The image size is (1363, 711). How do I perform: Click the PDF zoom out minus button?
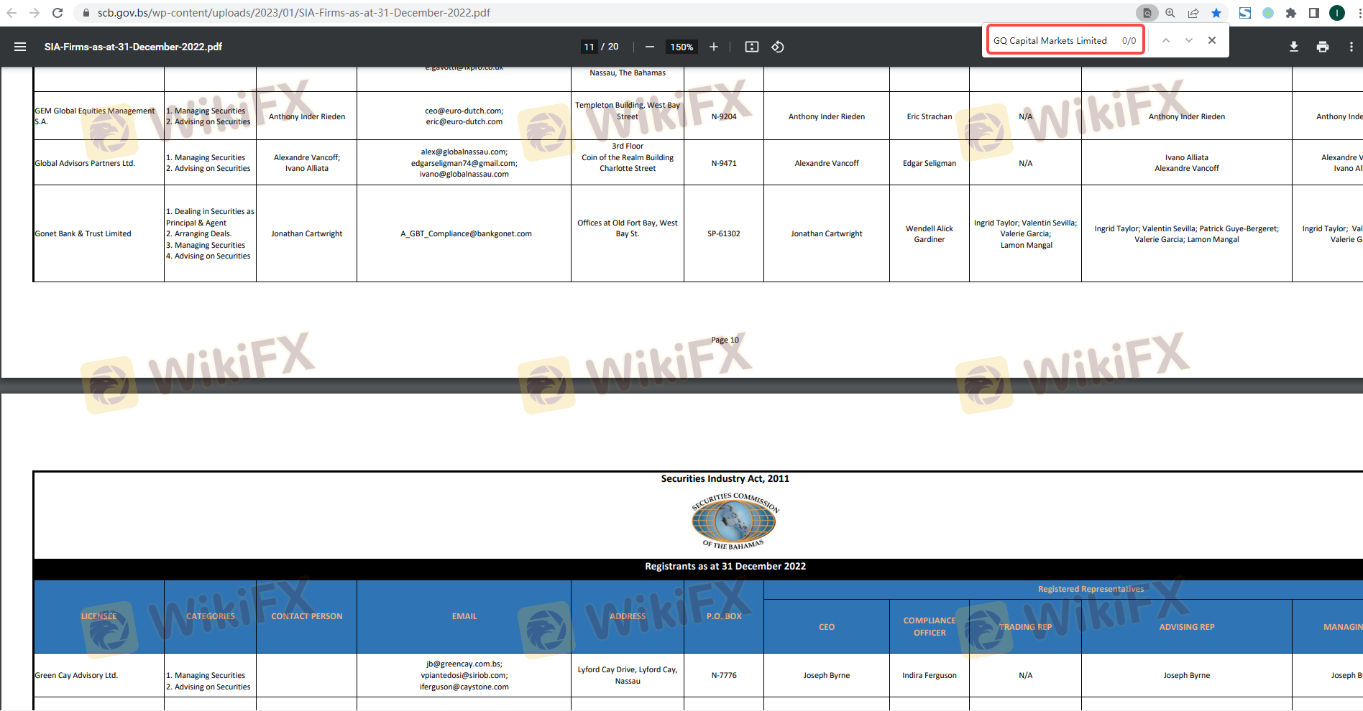tap(650, 47)
